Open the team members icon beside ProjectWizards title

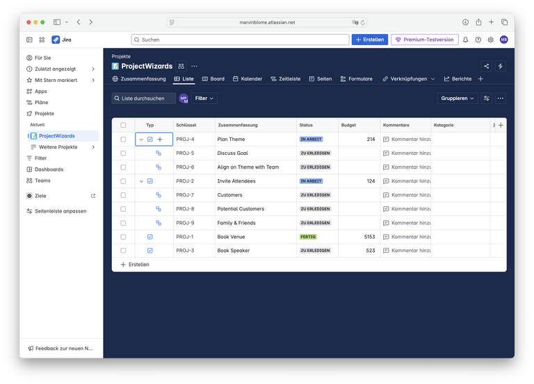pyautogui.click(x=181, y=67)
